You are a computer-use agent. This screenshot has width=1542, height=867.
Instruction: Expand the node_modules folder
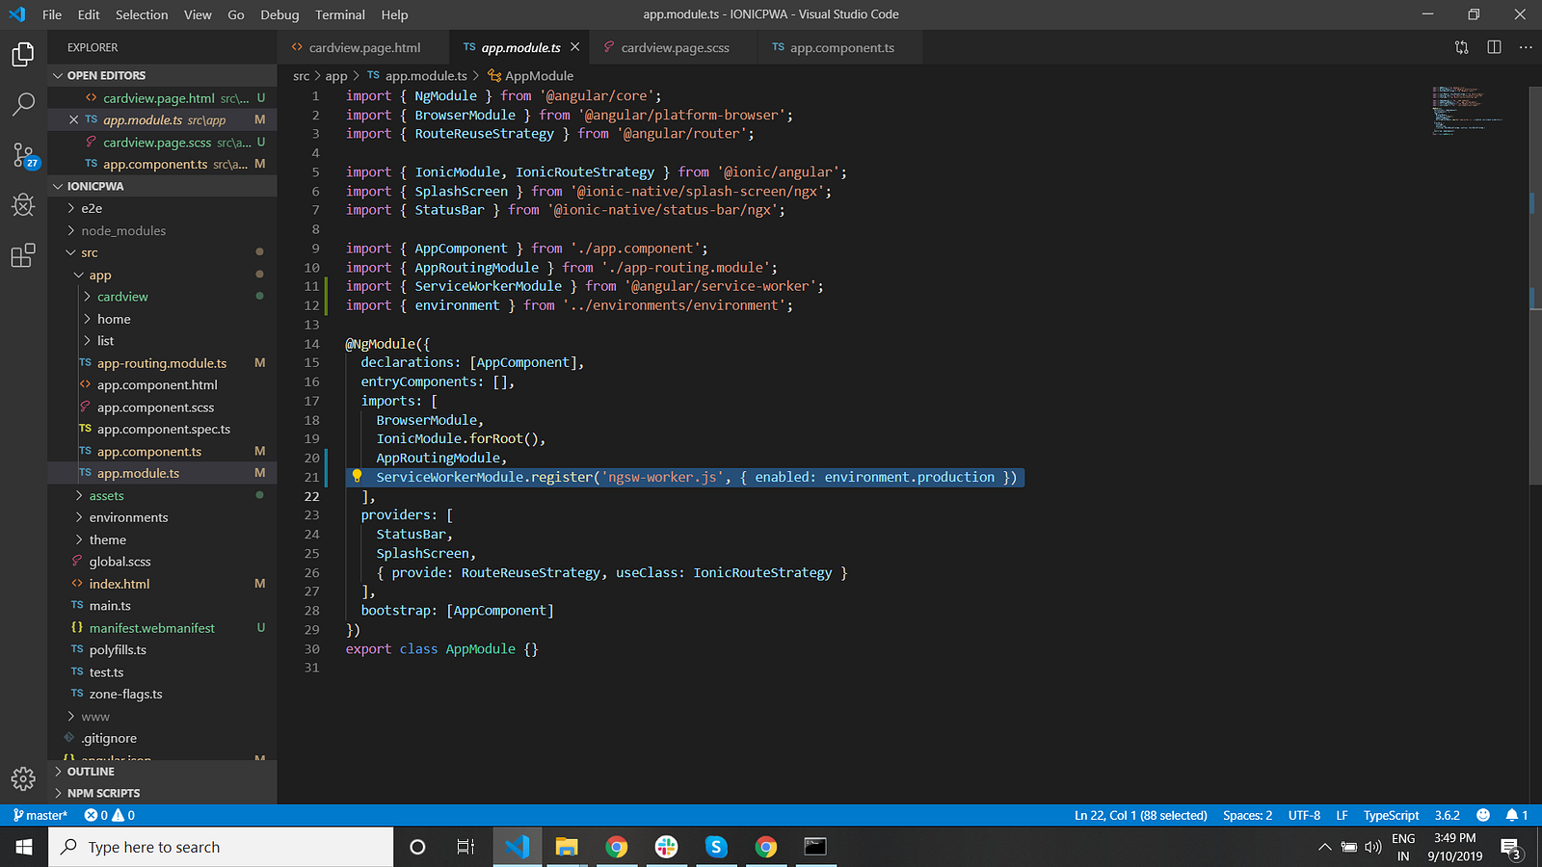point(123,230)
